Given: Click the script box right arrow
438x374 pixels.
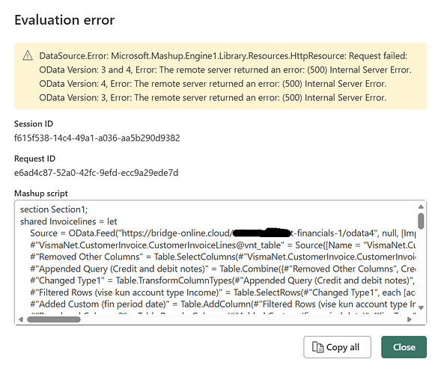Looking at the screenshot, I should 410,319.
